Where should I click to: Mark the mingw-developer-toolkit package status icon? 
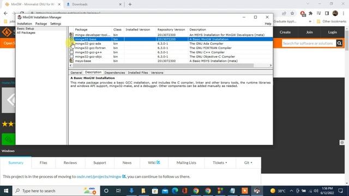click(x=71, y=35)
